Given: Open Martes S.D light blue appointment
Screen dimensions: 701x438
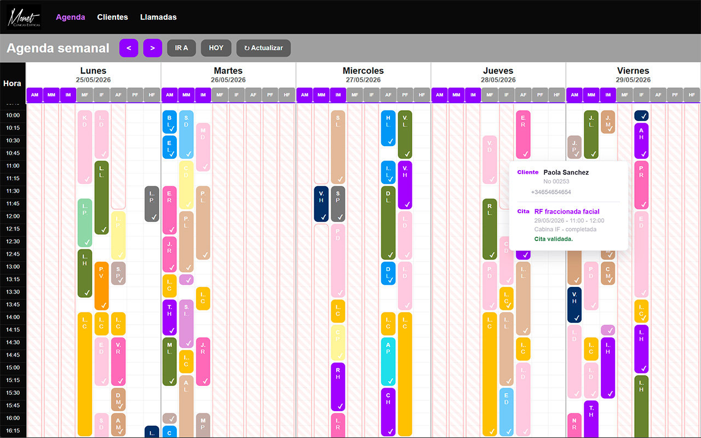Looking at the screenshot, I should coord(186,135).
